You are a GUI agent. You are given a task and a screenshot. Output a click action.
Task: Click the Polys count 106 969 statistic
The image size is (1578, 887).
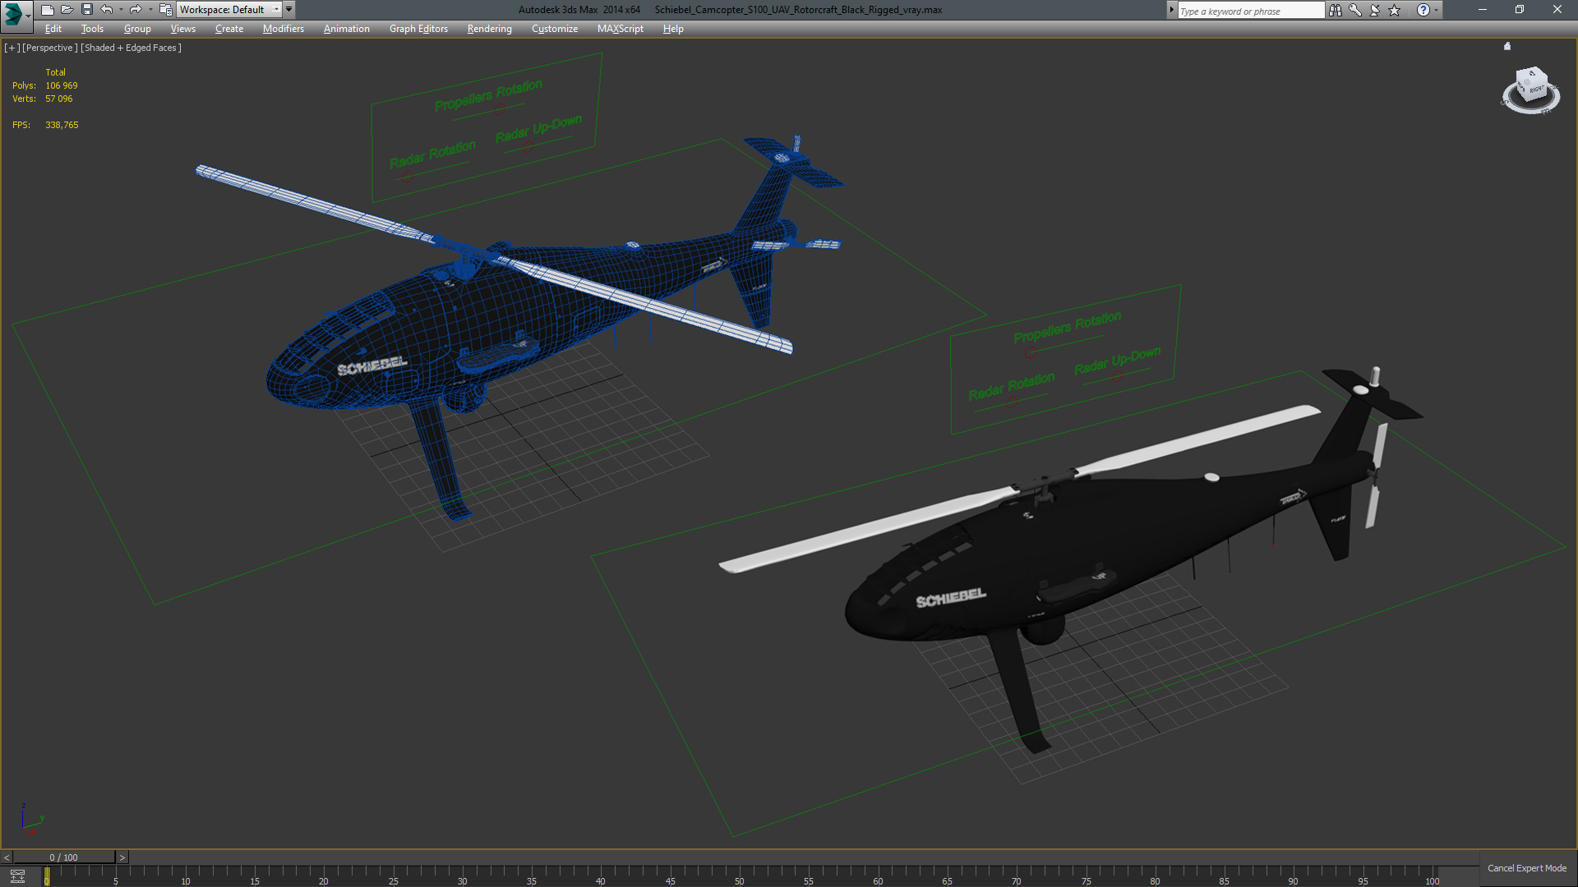coord(61,85)
